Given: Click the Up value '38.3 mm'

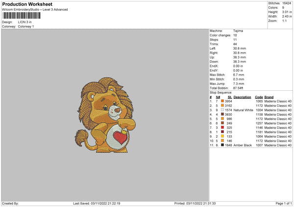Looking at the screenshot, I should click(240, 57).
